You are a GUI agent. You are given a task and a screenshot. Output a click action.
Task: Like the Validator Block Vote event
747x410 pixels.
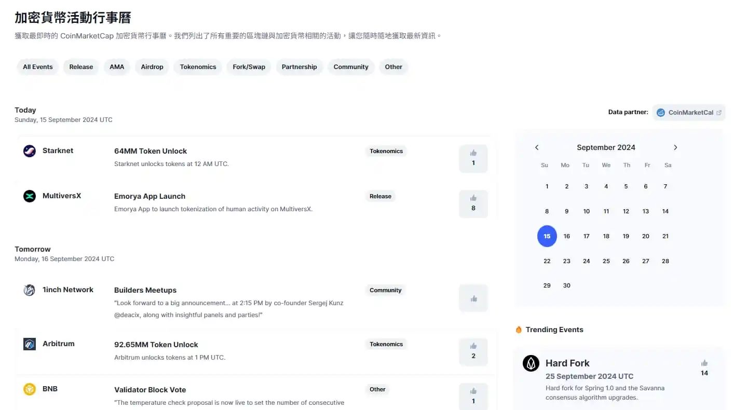(x=473, y=397)
